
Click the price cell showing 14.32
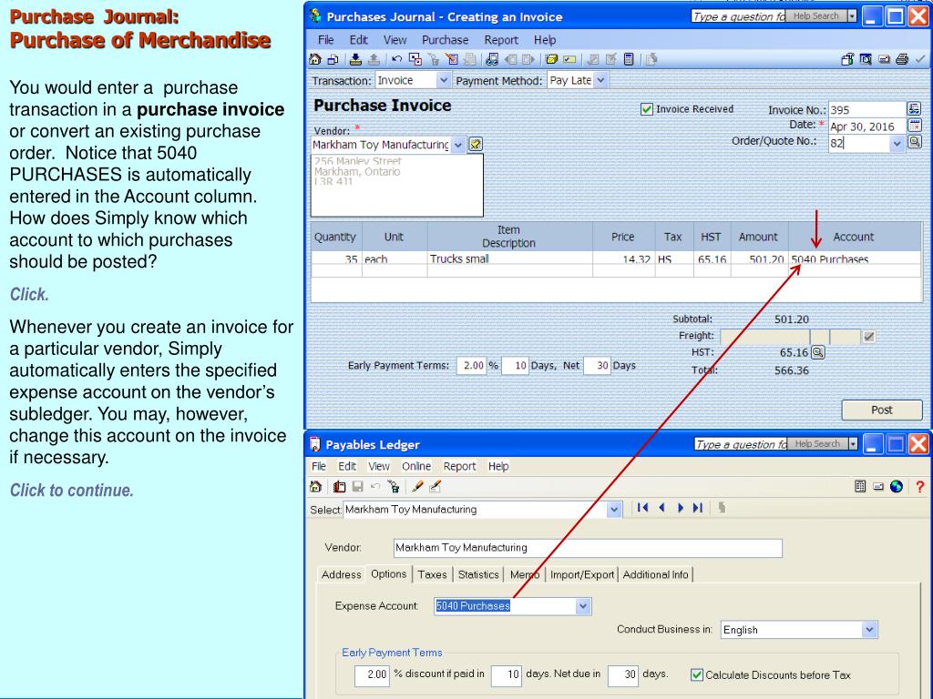click(623, 258)
